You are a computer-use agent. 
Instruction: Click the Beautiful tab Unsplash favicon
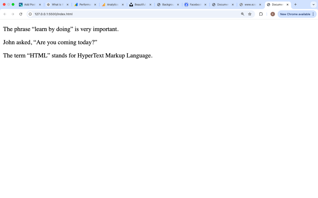[x=131, y=4]
